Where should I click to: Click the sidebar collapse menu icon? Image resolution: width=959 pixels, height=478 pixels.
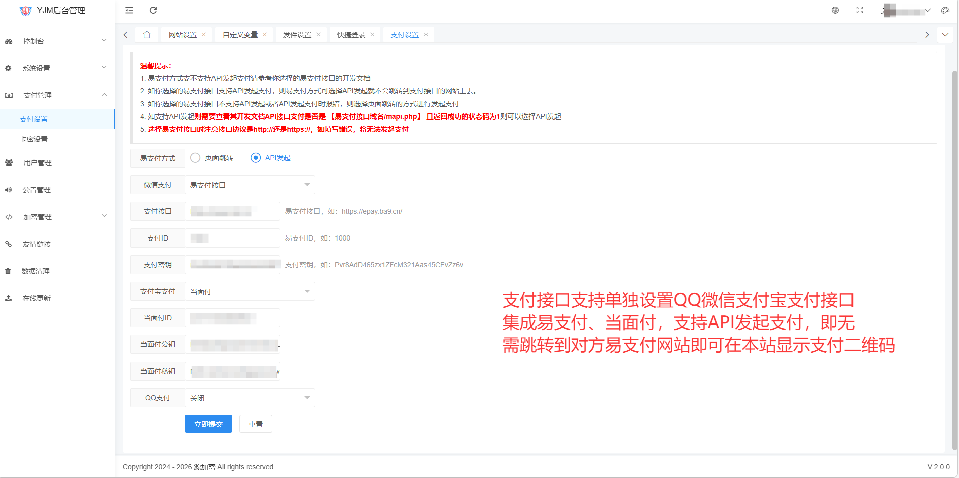129,10
